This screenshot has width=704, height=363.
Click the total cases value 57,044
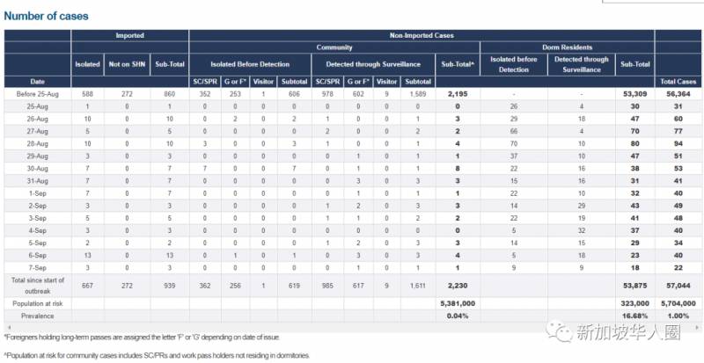pyautogui.click(x=678, y=285)
